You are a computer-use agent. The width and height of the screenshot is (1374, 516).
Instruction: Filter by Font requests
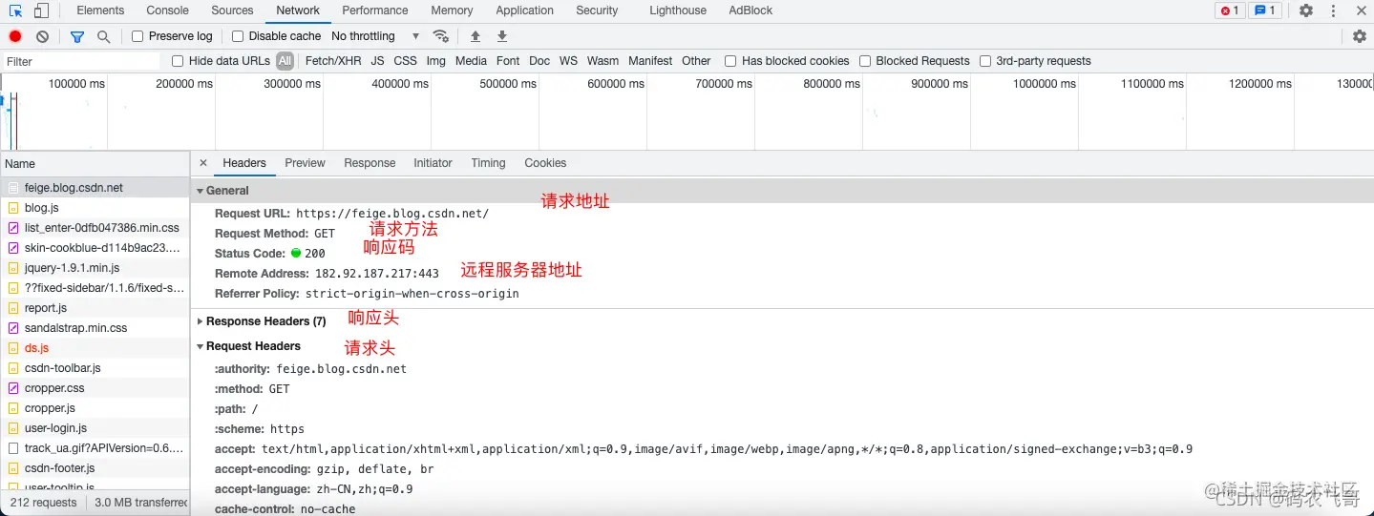pyautogui.click(x=509, y=61)
